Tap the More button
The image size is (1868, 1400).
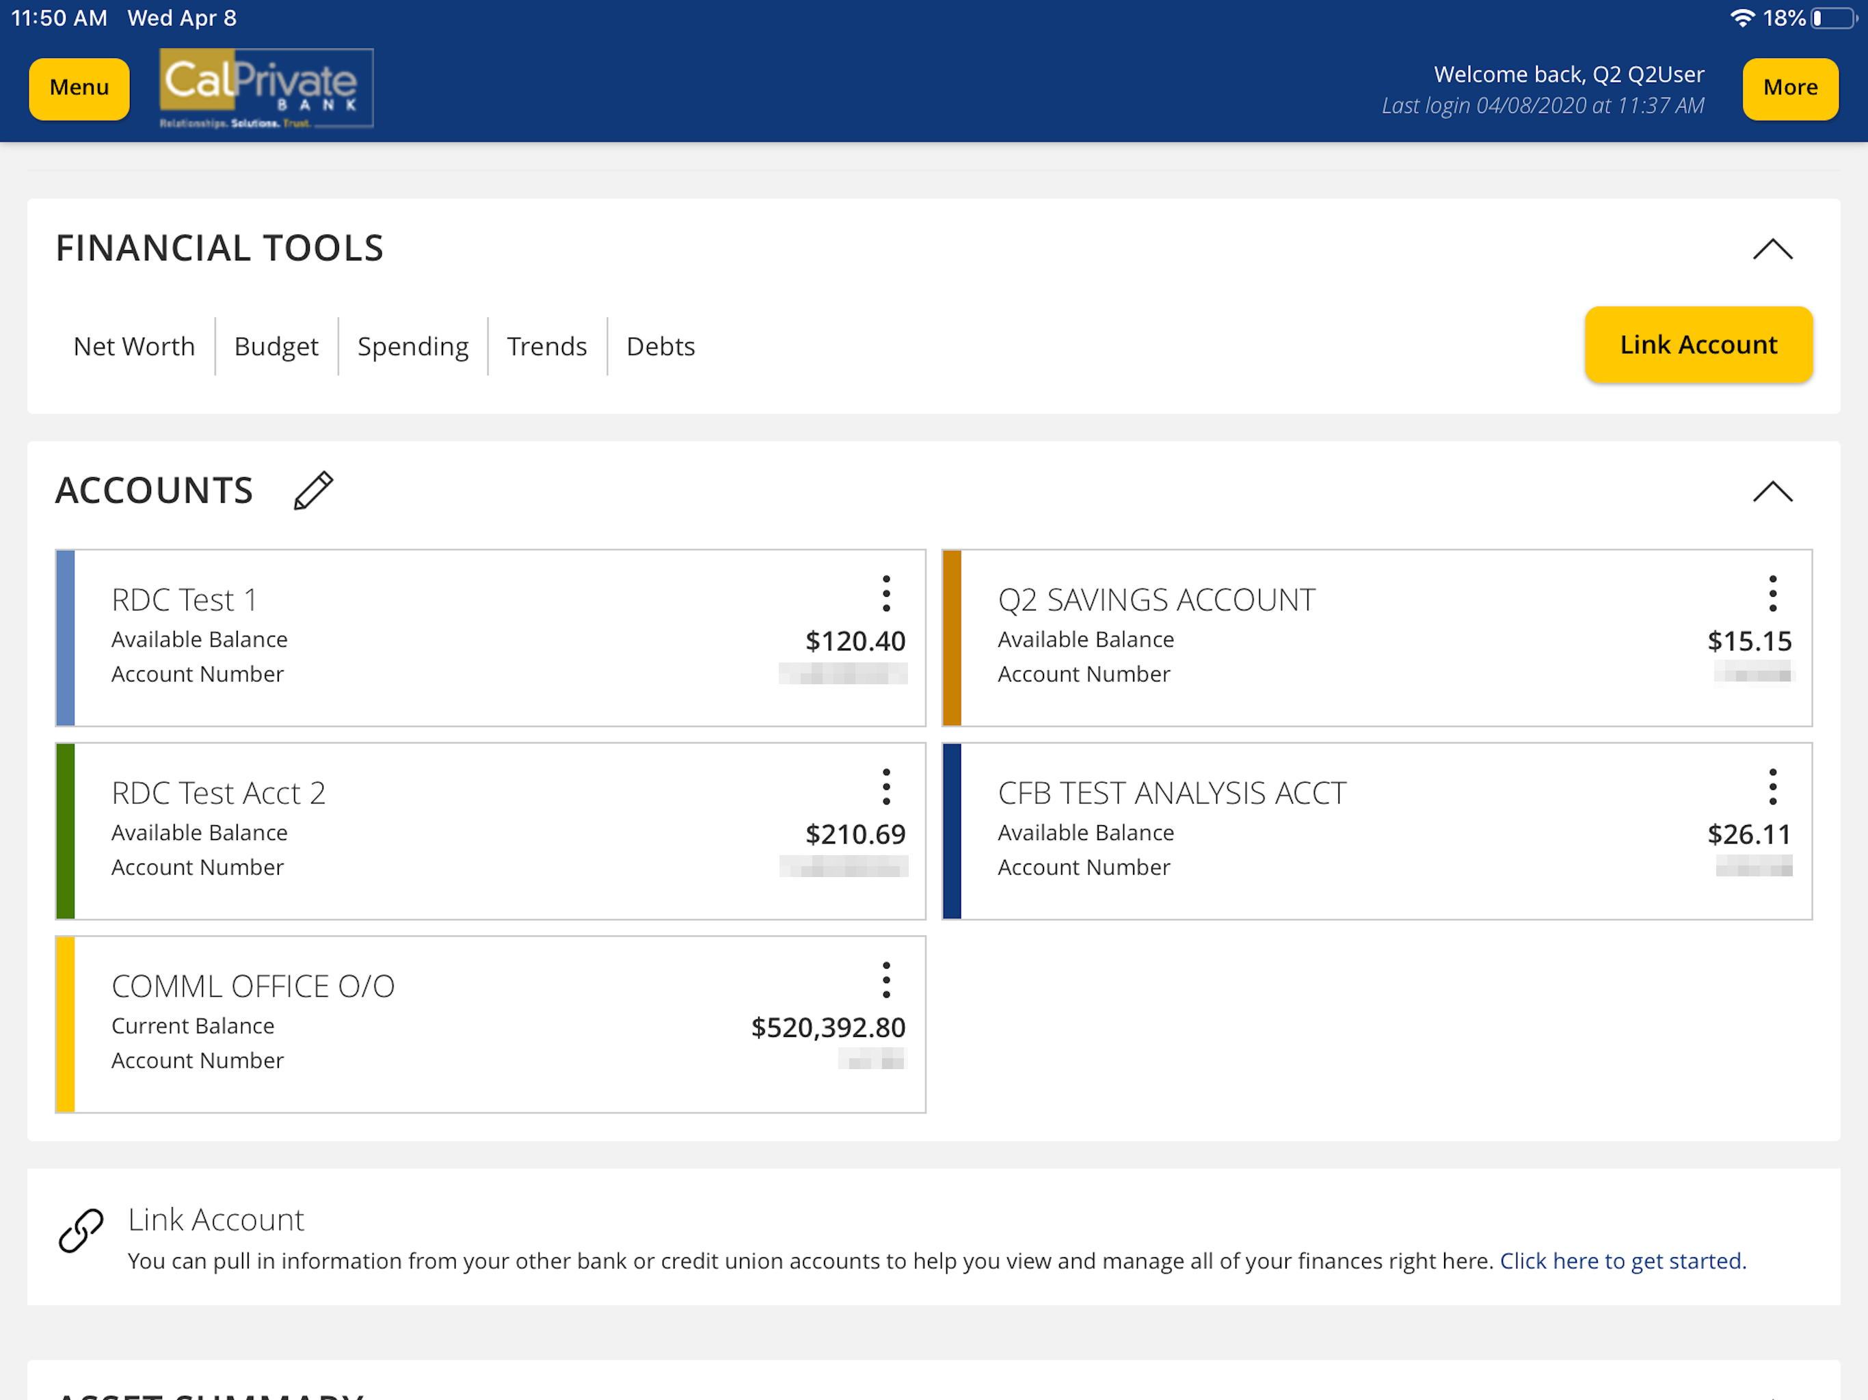[x=1789, y=87]
